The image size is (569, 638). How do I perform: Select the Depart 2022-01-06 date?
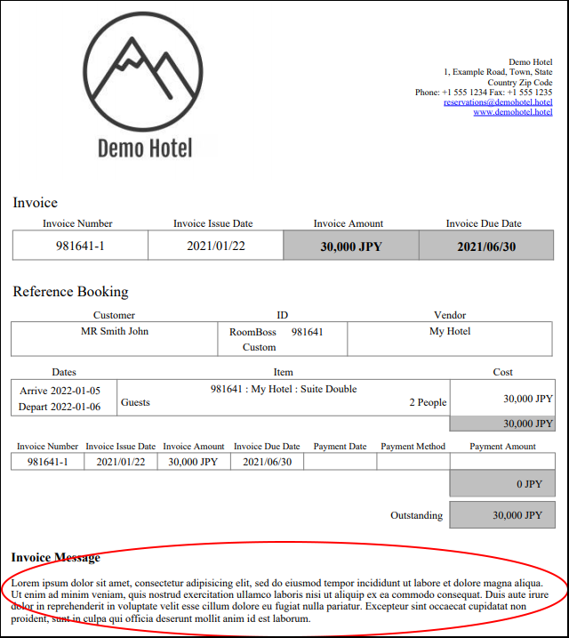click(x=60, y=407)
